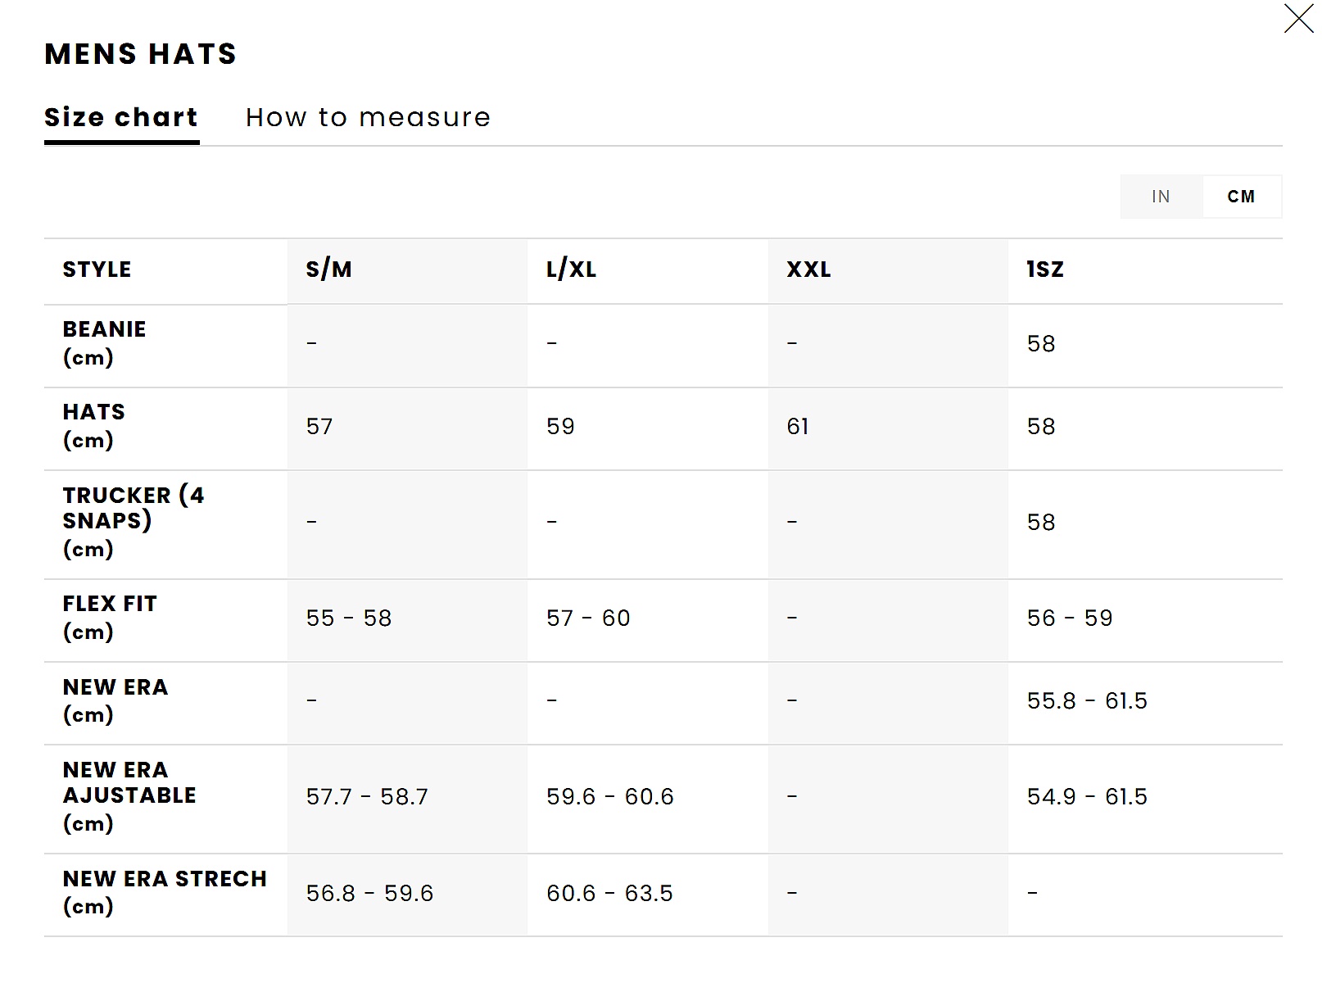Click the 61 XXL hats value

coord(798,427)
